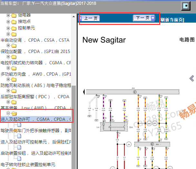196x169 pixels.
Task: Click page icon above 启动装置按钮
Action: tap(19, 147)
